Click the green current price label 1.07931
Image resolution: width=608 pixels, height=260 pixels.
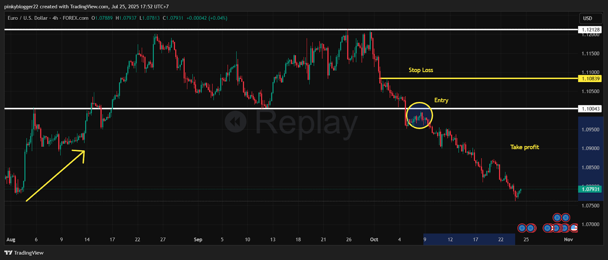591,189
